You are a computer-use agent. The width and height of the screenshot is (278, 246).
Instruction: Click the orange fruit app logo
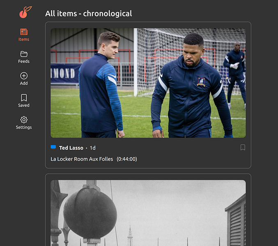pos(25,12)
